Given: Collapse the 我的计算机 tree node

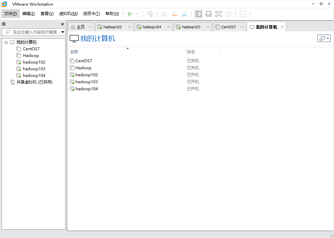Looking at the screenshot, I should pos(6,42).
